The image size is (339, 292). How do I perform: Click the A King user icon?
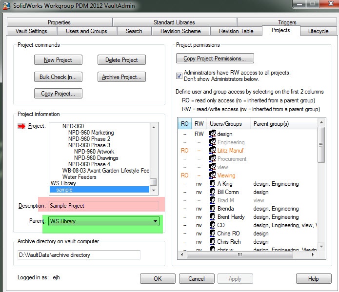(x=212, y=183)
